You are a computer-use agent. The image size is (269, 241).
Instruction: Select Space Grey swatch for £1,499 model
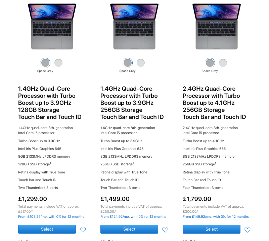point(128,63)
